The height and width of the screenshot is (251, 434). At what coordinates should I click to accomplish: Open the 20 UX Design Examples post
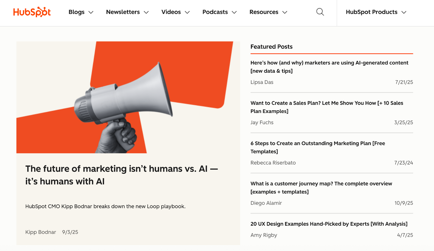click(329, 224)
